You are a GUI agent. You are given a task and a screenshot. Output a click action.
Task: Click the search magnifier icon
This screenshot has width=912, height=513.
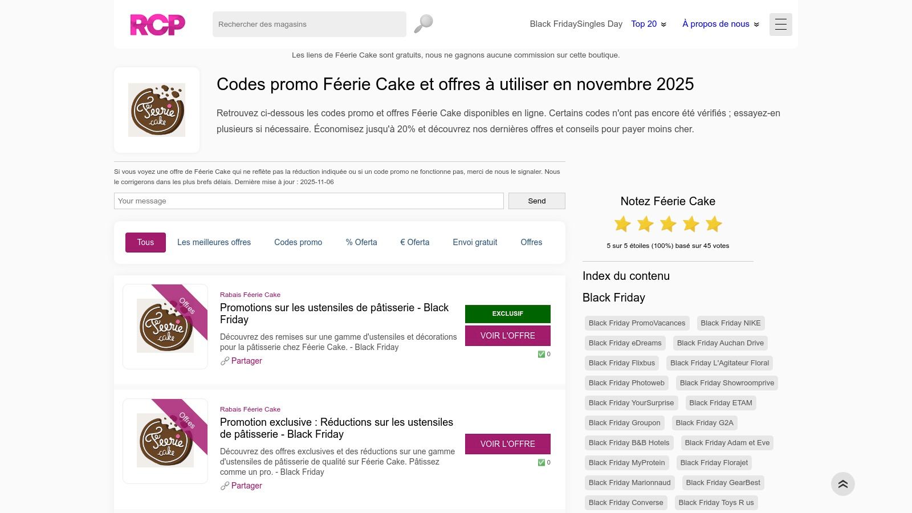[422, 23]
